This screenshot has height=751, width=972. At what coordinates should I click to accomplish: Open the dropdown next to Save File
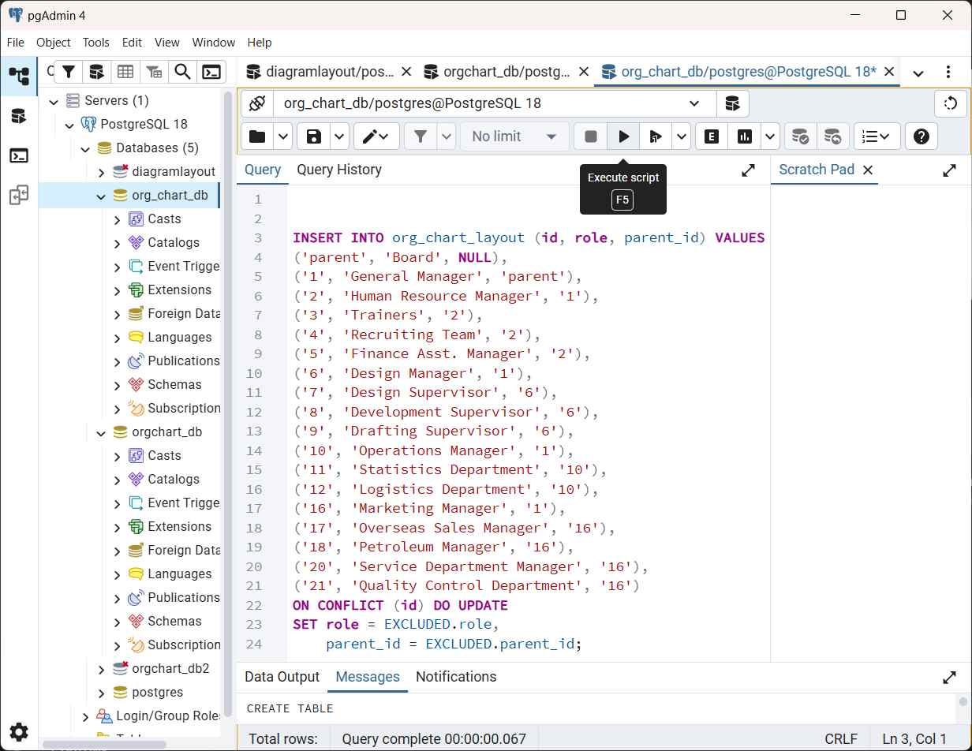[339, 136]
